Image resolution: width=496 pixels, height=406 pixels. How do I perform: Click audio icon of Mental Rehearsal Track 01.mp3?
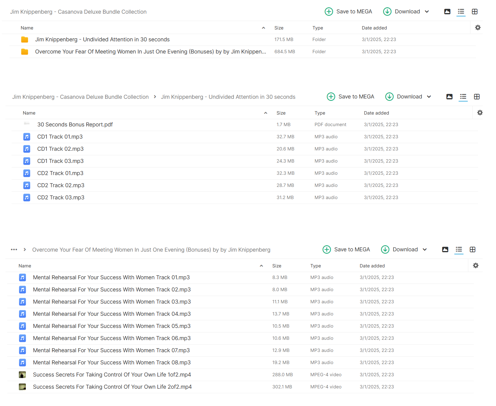(x=22, y=277)
